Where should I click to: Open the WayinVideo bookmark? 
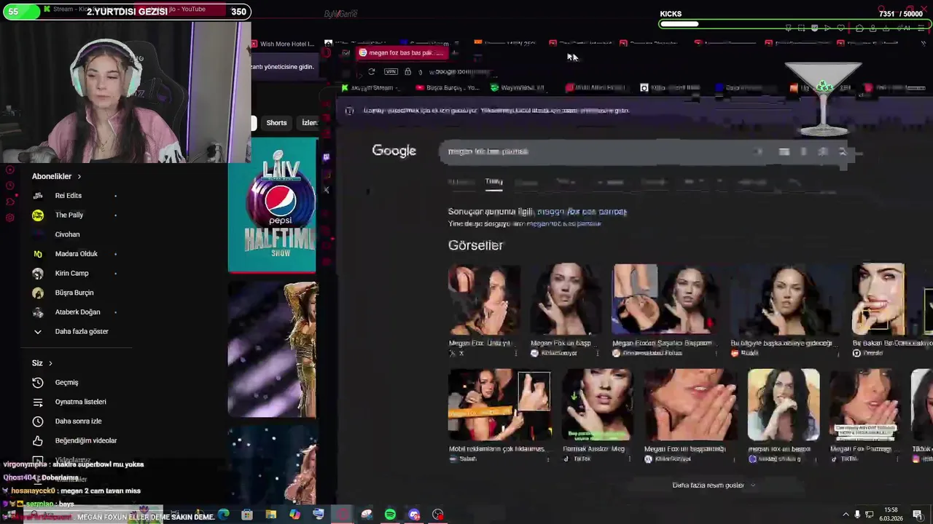pos(518,88)
